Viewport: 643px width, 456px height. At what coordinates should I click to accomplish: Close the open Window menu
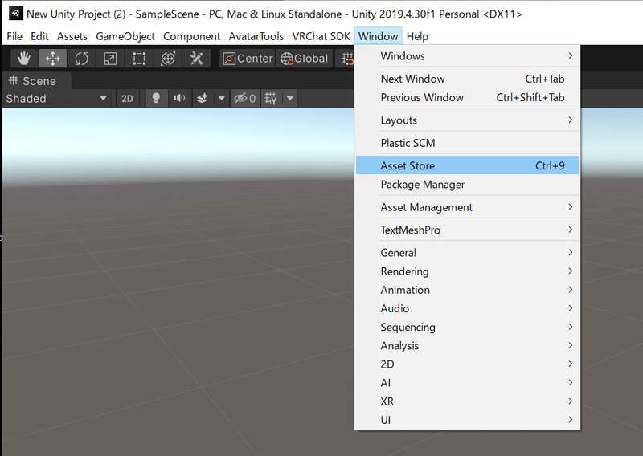pos(378,36)
